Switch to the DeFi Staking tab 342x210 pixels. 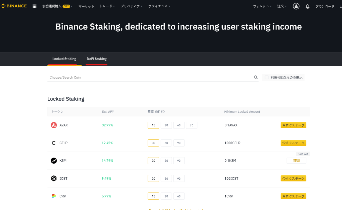coord(97,59)
